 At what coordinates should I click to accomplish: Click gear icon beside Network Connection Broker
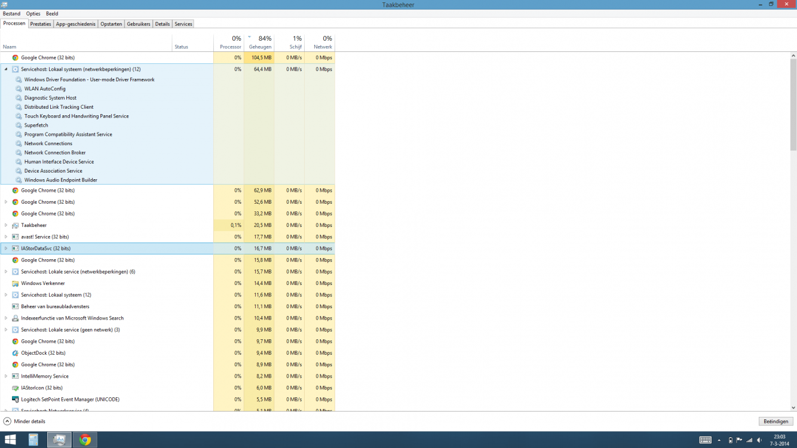[19, 153]
